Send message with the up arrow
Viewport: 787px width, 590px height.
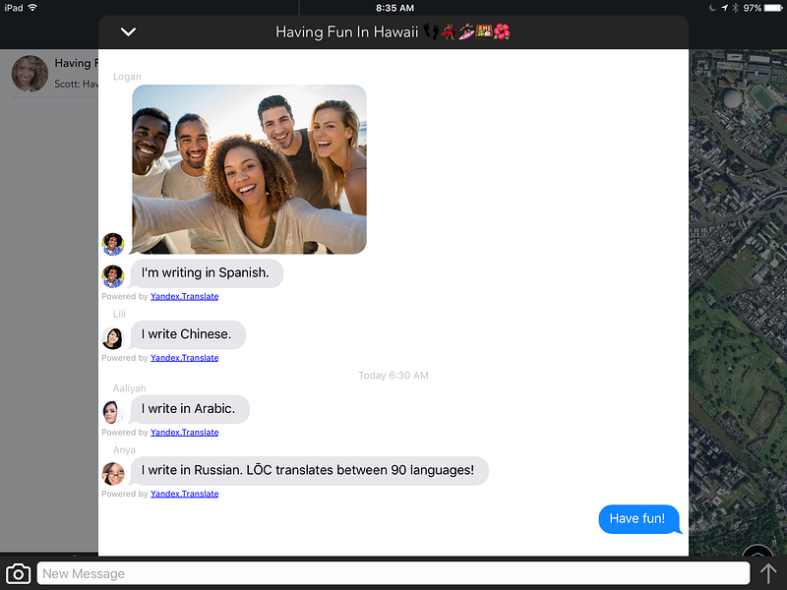click(x=768, y=573)
